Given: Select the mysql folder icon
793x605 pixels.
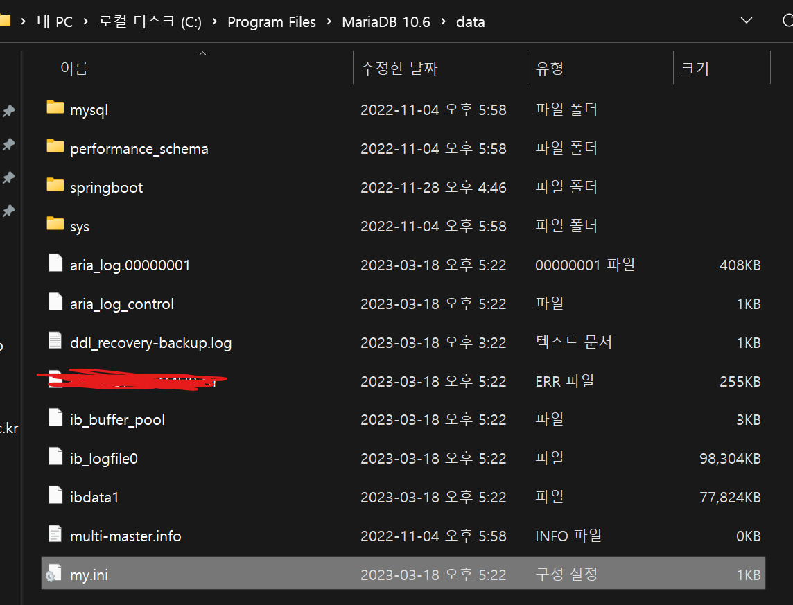Looking at the screenshot, I should (x=55, y=107).
